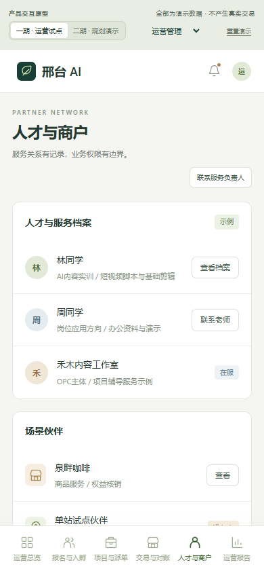Expand the 运营管理 dropdown
The image size is (264, 573).
pos(175,31)
